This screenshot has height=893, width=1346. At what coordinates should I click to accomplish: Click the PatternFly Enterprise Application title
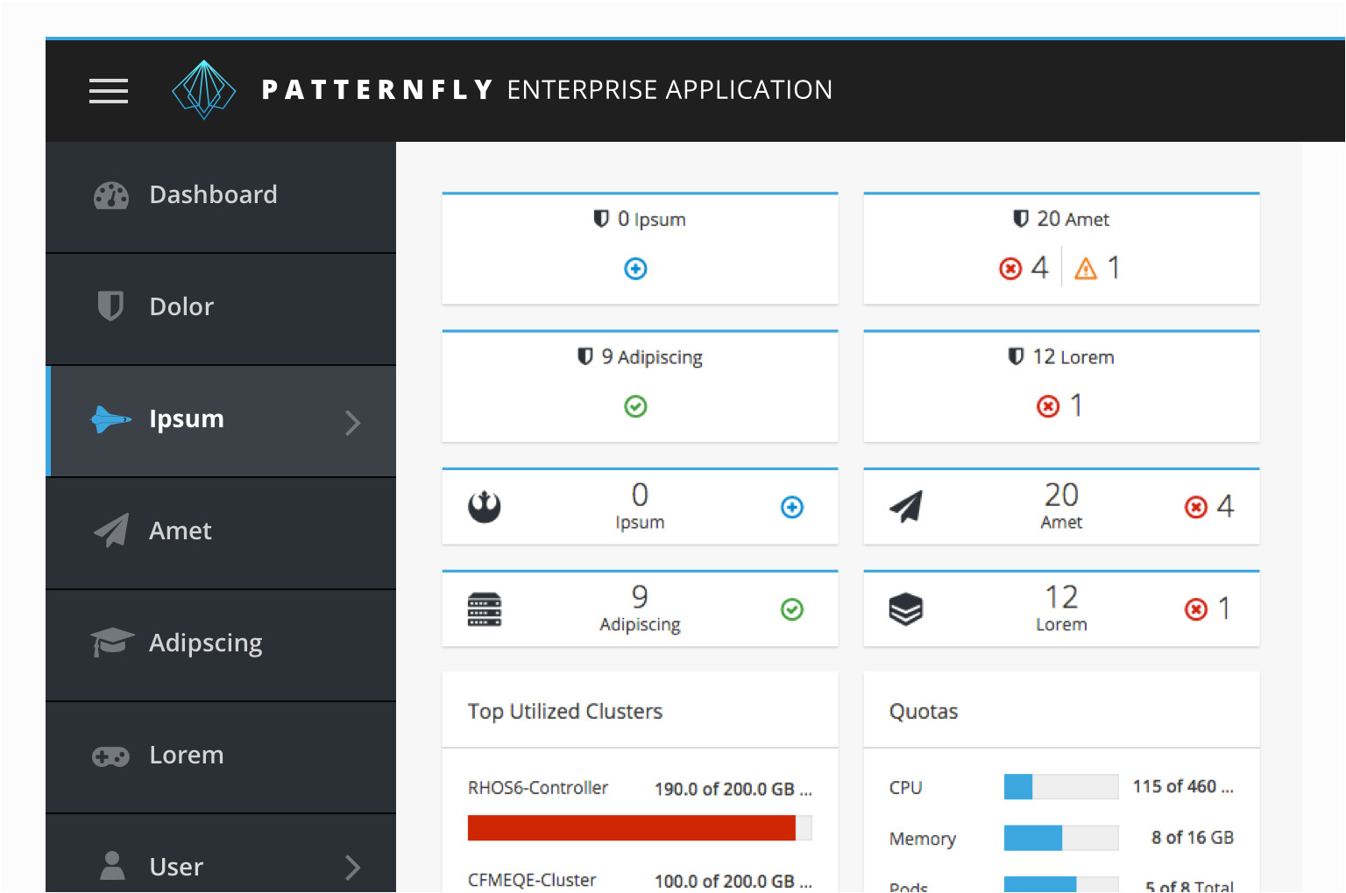pos(547,89)
